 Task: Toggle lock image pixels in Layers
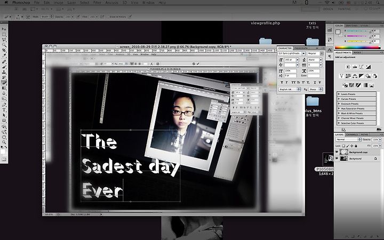coord(348,146)
